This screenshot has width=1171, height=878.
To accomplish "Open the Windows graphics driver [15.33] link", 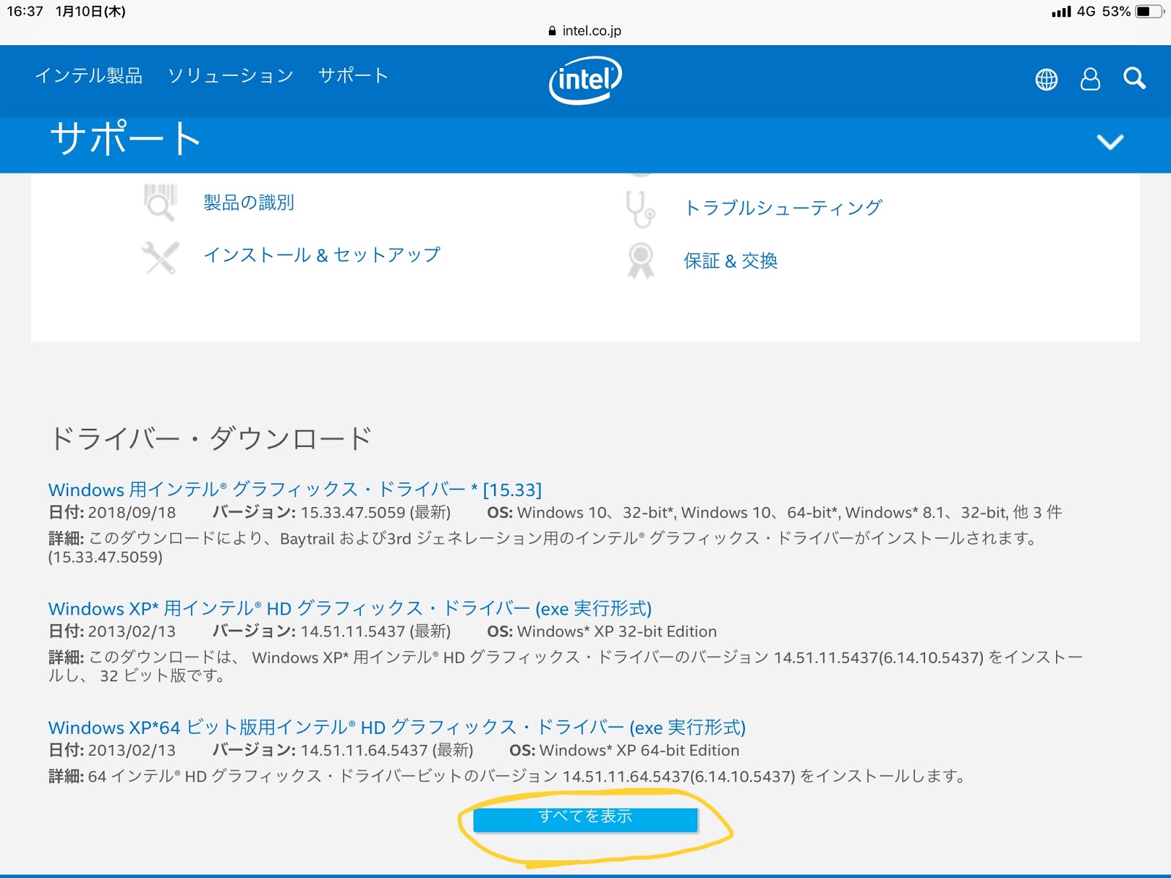I will [295, 489].
